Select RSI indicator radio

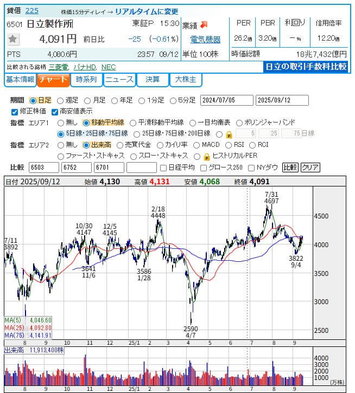click(x=229, y=145)
